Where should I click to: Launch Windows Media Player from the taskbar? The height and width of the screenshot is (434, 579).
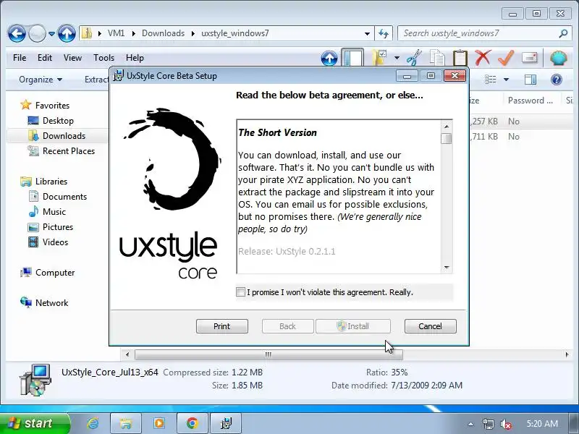159,423
